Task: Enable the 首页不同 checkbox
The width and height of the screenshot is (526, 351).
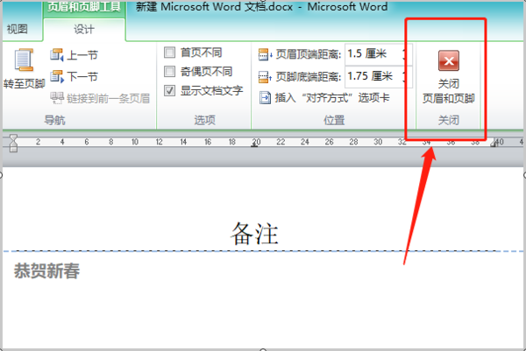Action: tap(169, 53)
